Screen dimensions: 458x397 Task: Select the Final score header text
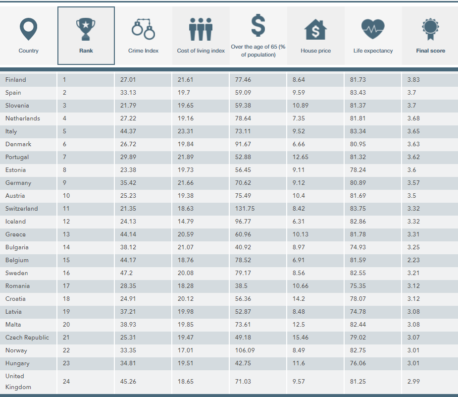tap(430, 51)
